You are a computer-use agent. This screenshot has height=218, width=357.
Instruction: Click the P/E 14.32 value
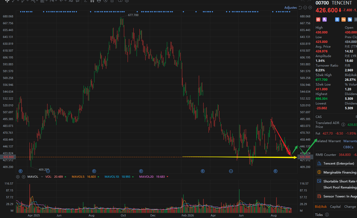pyautogui.click(x=349, y=51)
